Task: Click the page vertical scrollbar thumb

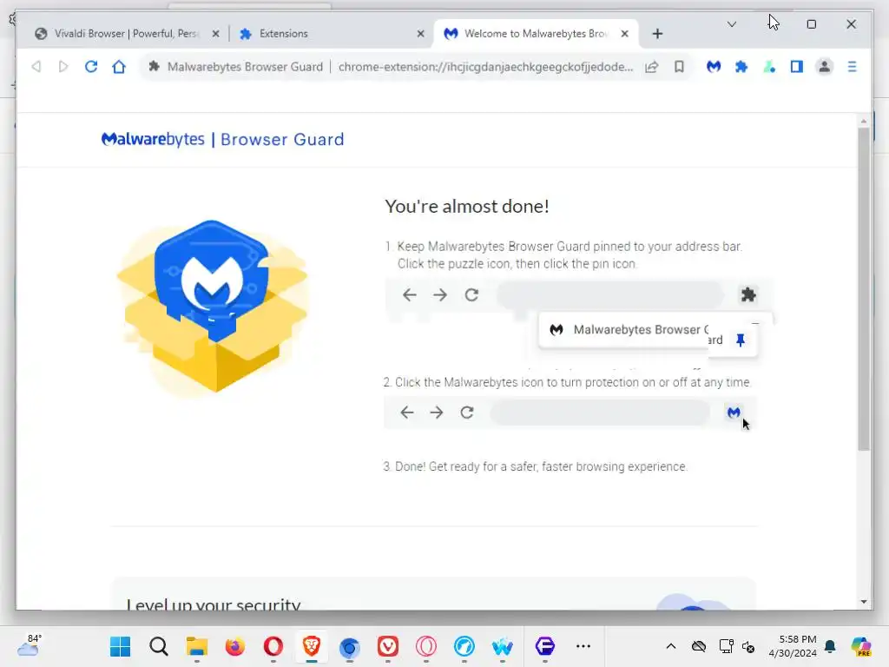Action: click(863, 289)
